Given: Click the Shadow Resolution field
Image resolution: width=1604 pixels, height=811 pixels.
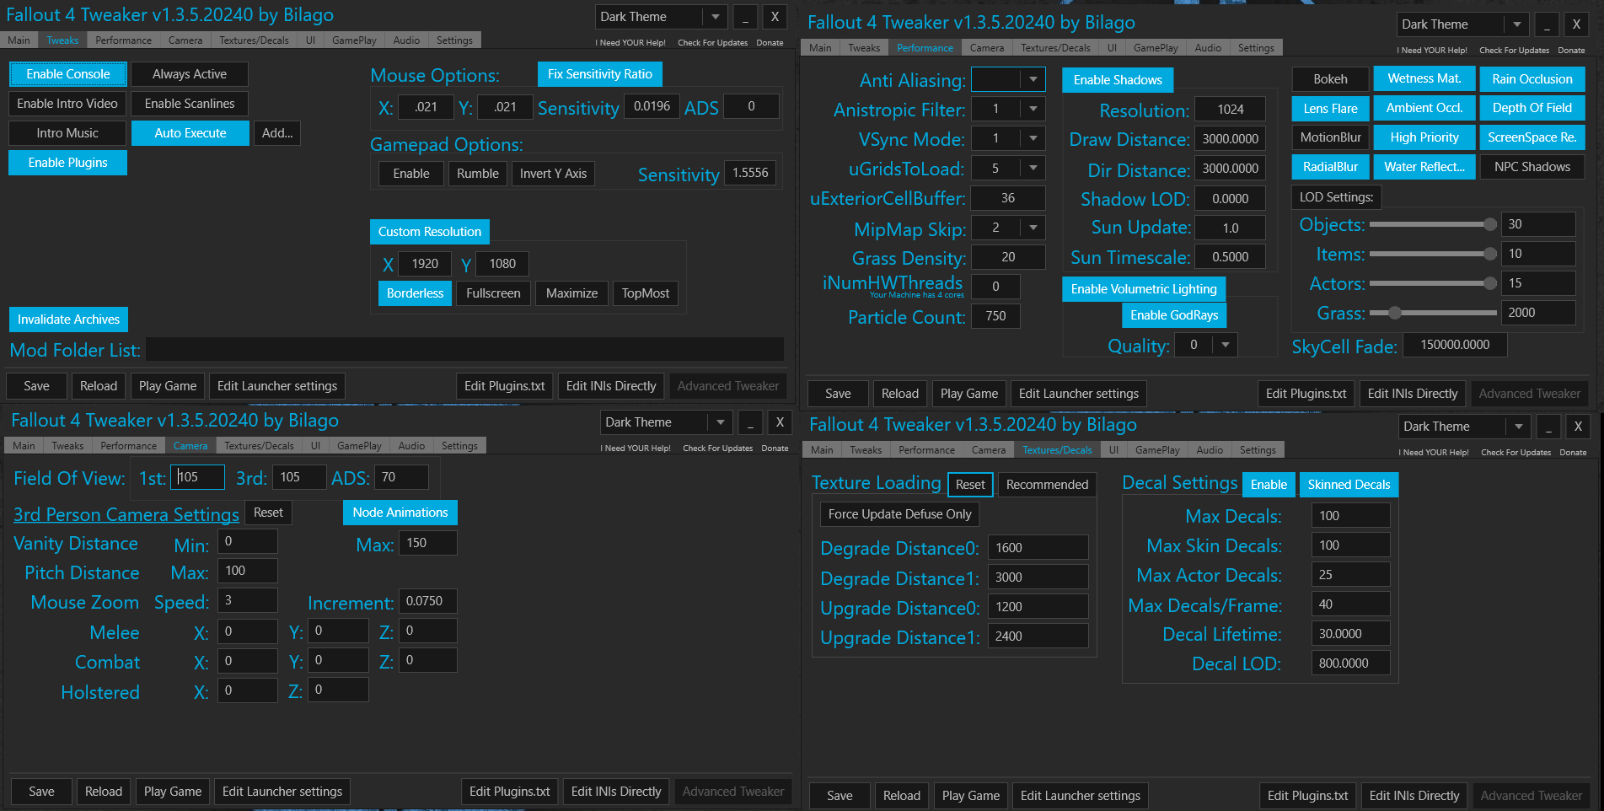Looking at the screenshot, I should pyautogui.click(x=1231, y=110).
